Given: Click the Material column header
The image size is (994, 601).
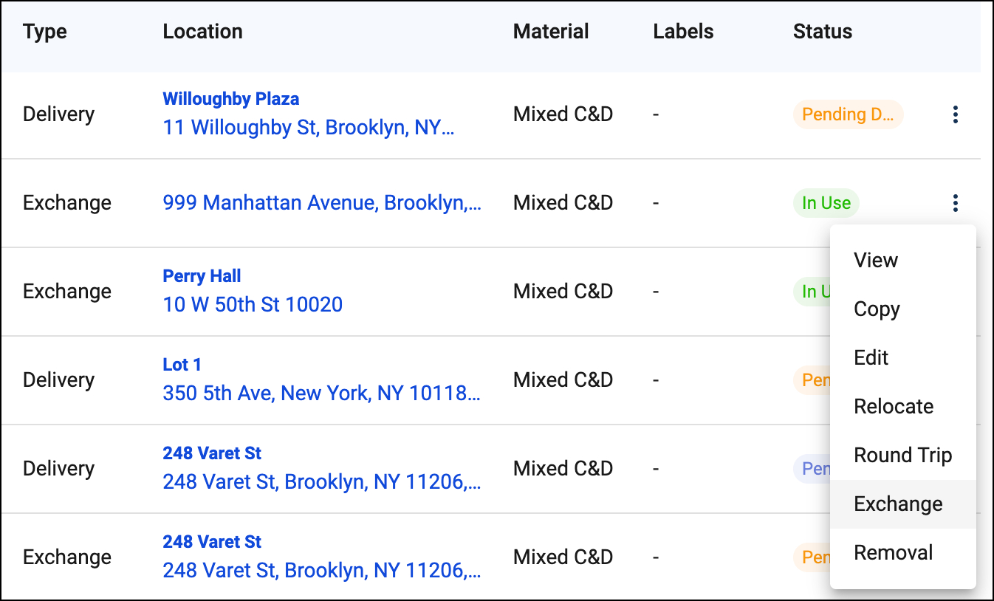Looking at the screenshot, I should 551,32.
